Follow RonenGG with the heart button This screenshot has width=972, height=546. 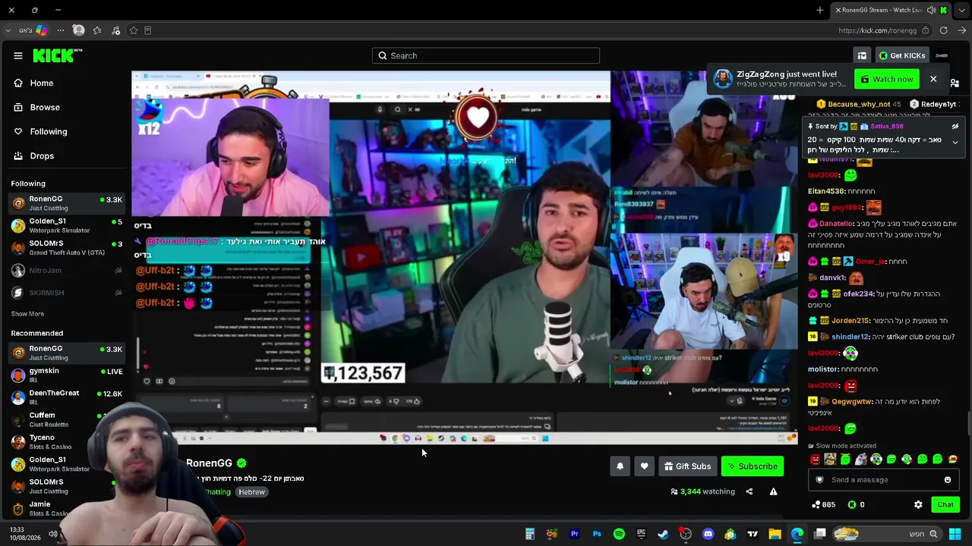click(644, 466)
